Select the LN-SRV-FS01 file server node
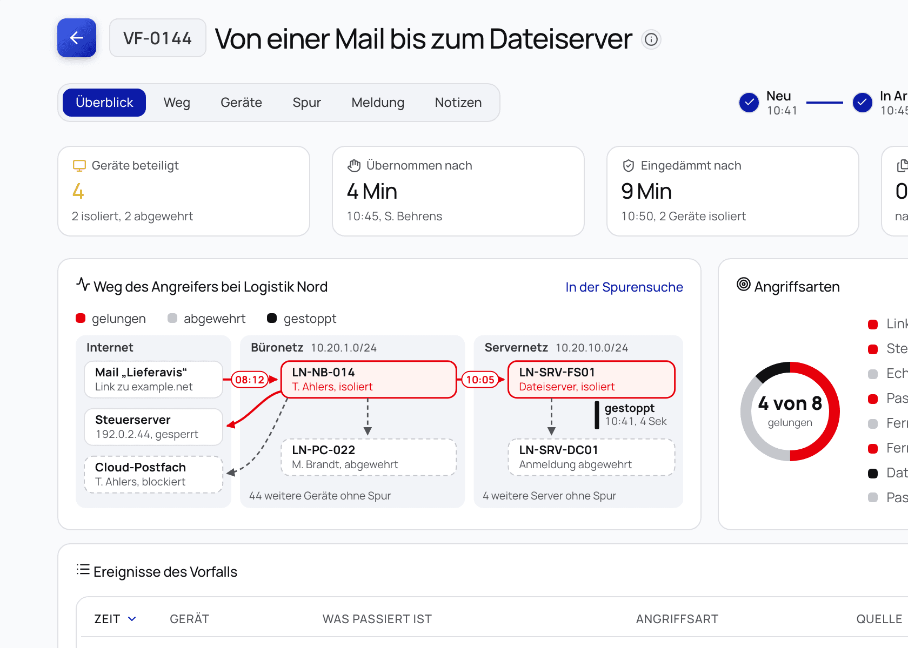 [592, 380]
